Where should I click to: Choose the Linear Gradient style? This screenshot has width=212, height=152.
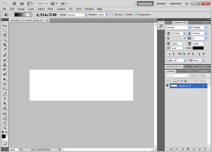coord(38,15)
